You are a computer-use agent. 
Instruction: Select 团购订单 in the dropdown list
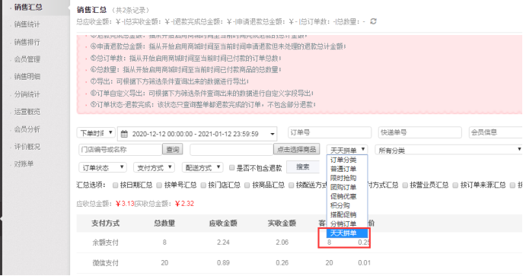(x=347, y=187)
